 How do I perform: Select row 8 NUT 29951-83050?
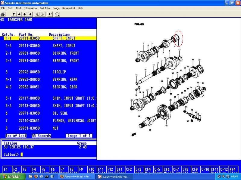50,128
